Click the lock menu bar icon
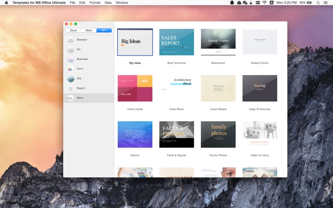 click(251, 2)
